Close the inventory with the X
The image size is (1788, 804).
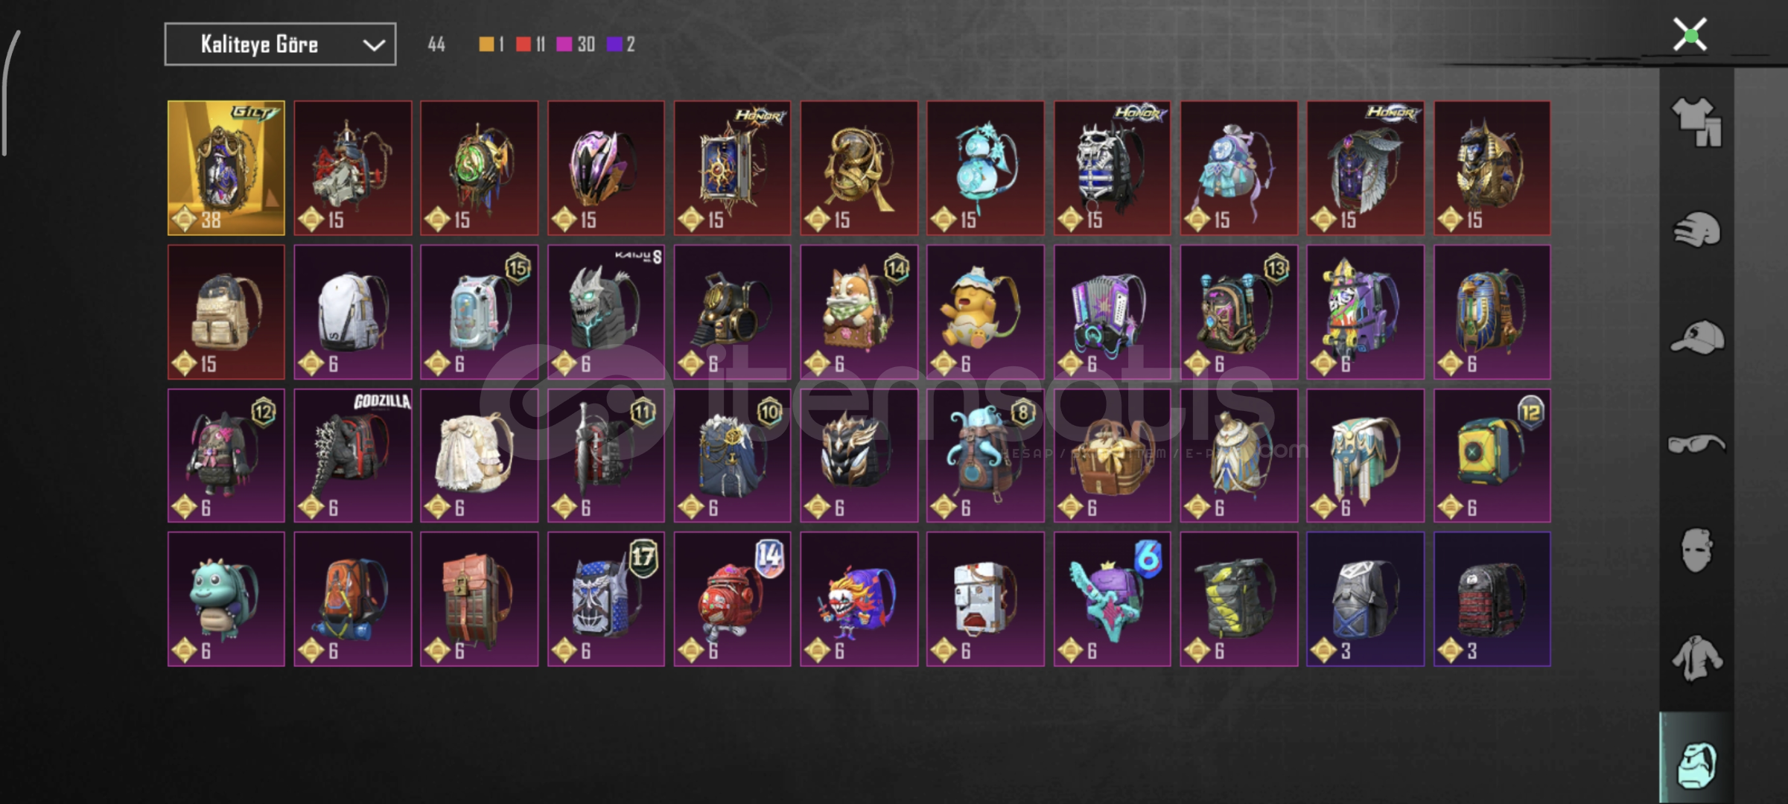pos(1690,35)
